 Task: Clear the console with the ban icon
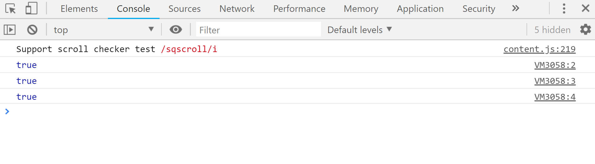point(32,30)
